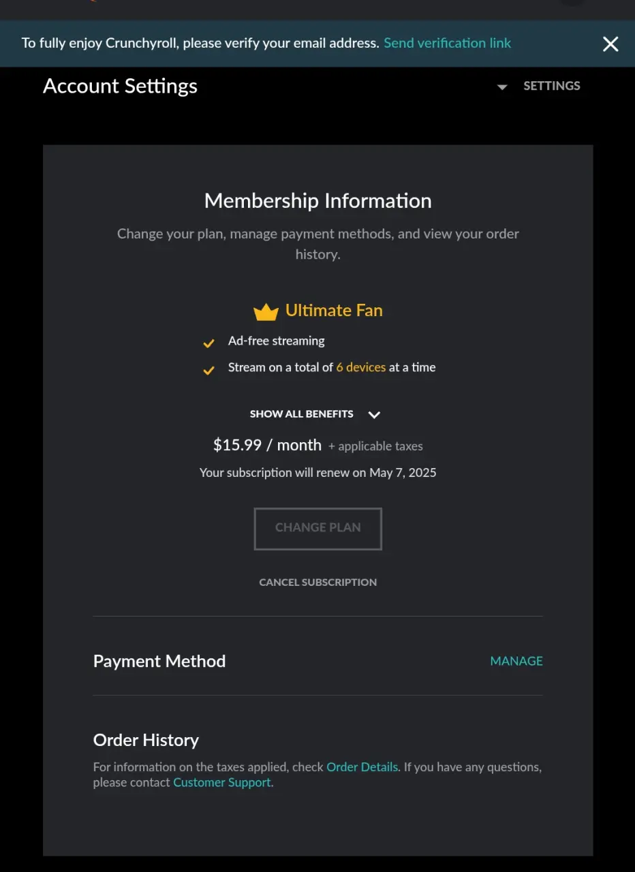Screen dimensions: 635x872
Task: Open the dropdown triangle beside SETTINGS
Action: coord(502,87)
